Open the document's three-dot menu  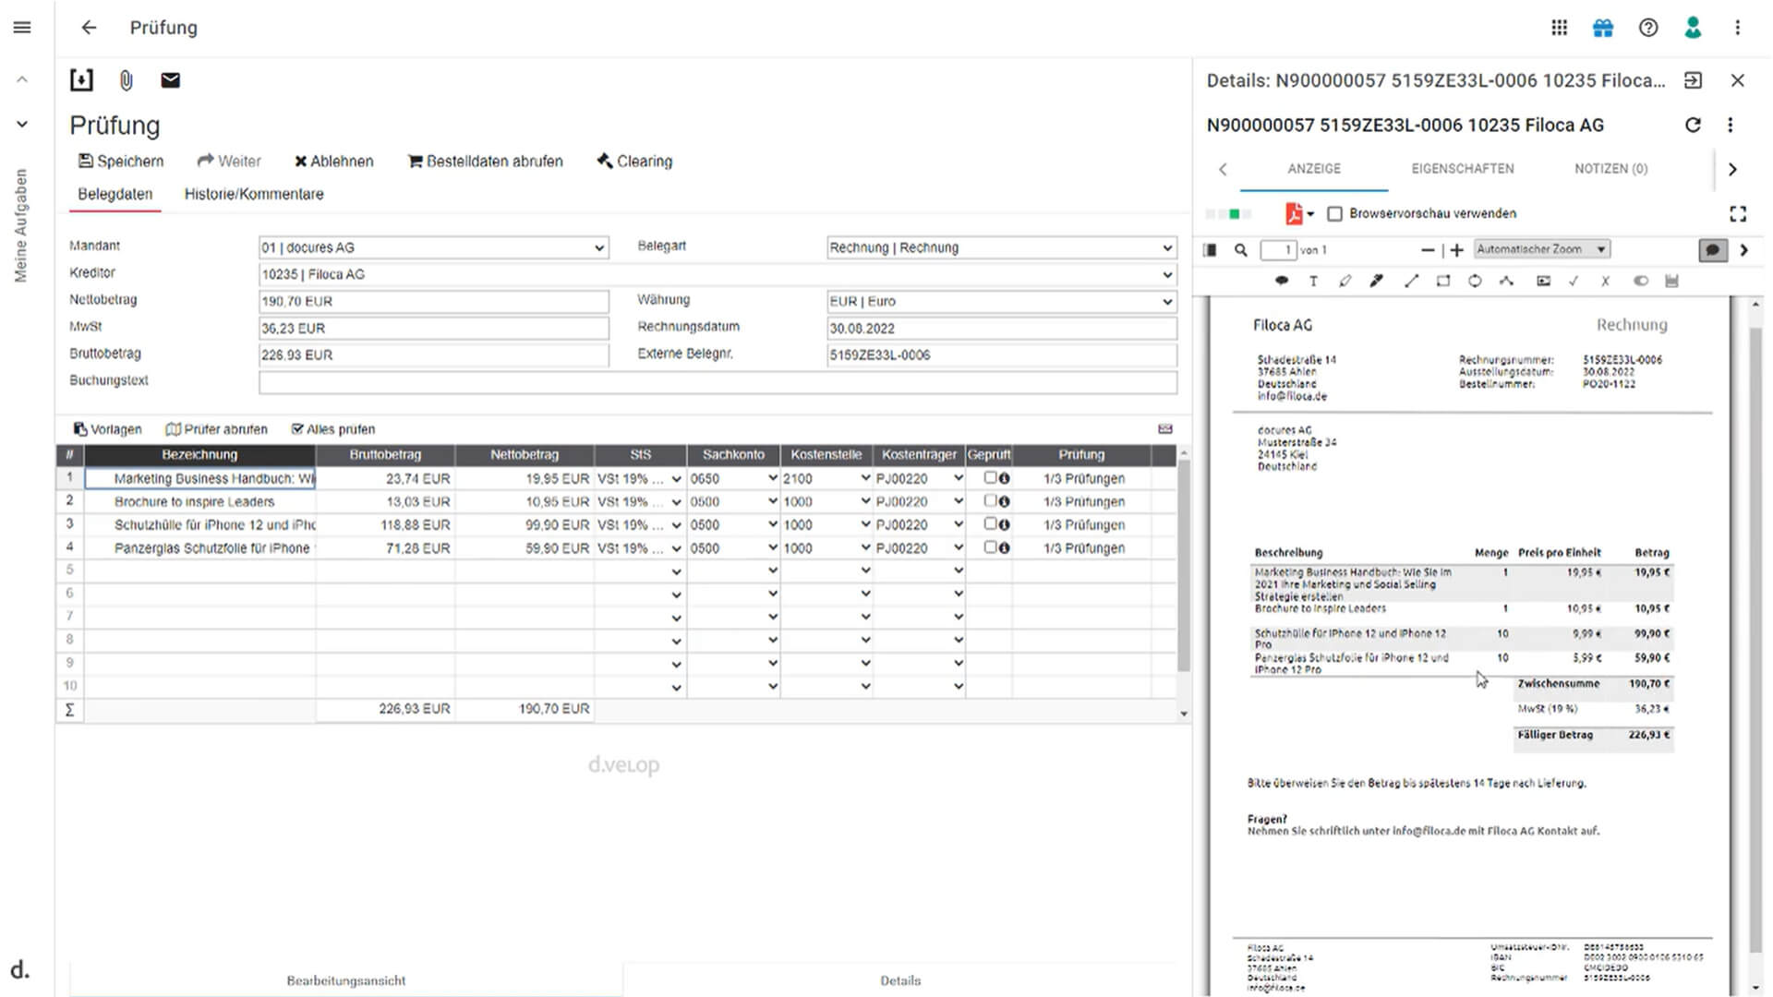click(x=1731, y=125)
